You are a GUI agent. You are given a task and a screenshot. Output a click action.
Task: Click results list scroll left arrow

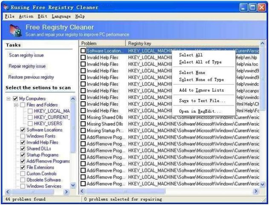[x=82, y=191]
